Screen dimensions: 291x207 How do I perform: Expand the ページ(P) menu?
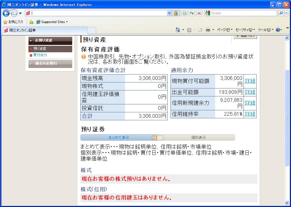tap(225, 30)
